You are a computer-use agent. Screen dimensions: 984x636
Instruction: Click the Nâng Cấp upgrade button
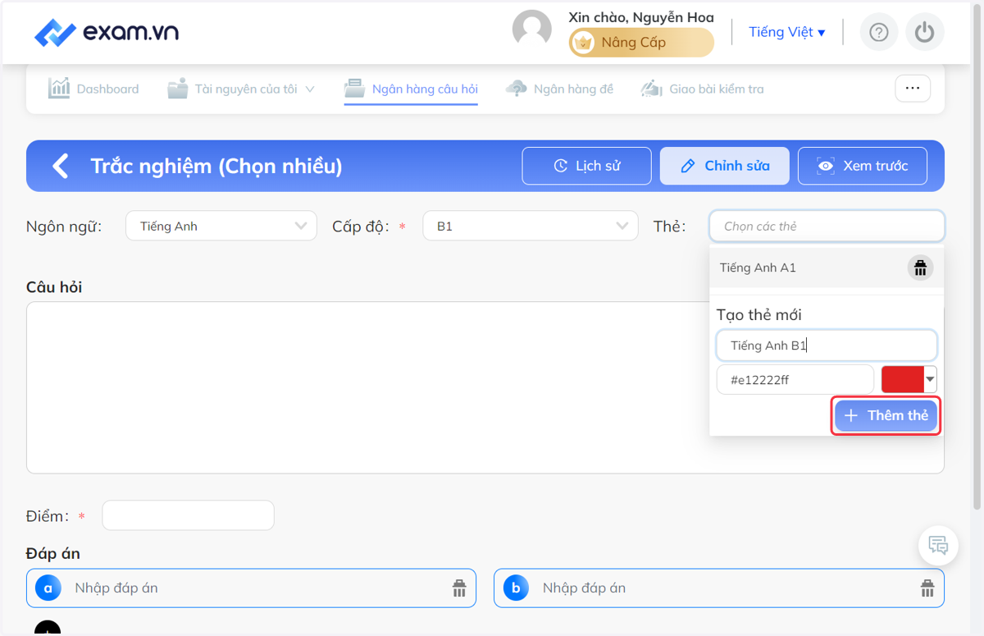pyautogui.click(x=641, y=43)
